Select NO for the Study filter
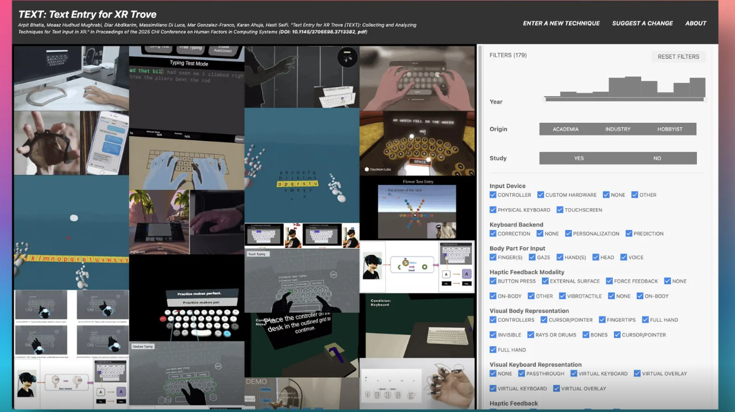This screenshot has height=412, width=735. click(657, 158)
